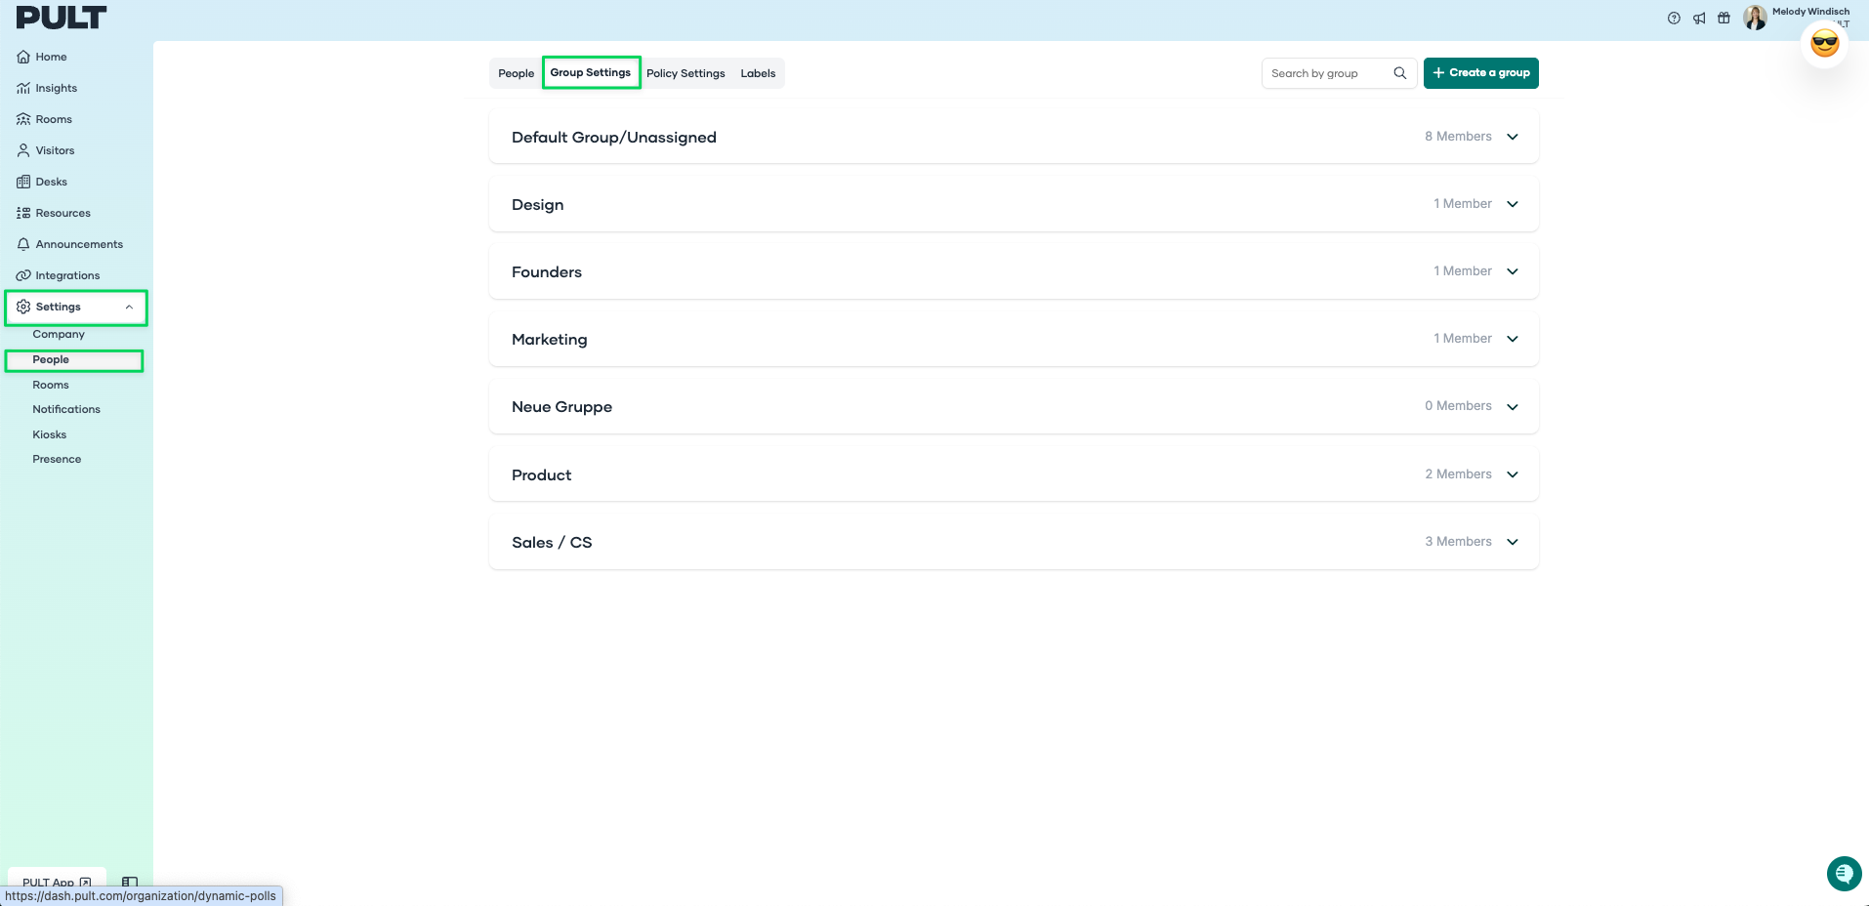Open Kiosks settings
Viewport: 1869px width, 906px height.
pyautogui.click(x=50, y=434)
